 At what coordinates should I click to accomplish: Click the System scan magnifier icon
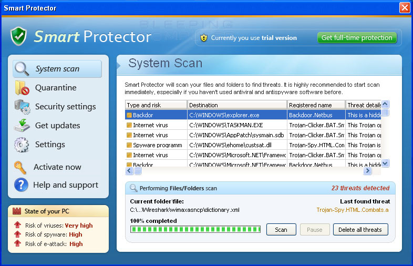(x=22, y=68)
